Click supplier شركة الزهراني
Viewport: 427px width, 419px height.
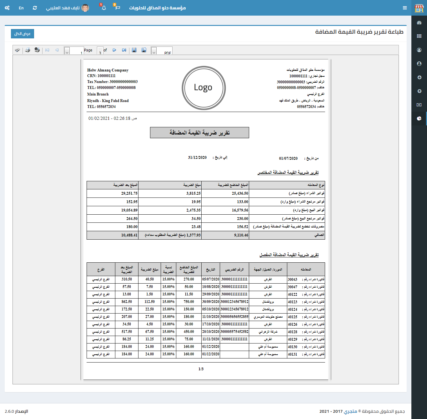268,332
